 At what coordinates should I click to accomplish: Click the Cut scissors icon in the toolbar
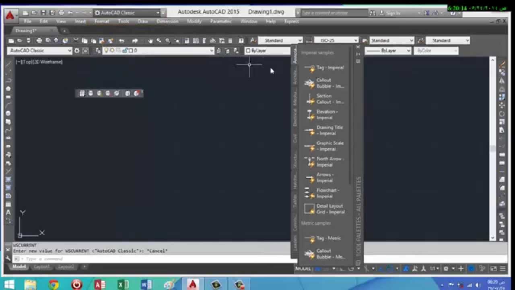pyautogui.click(x=76, y=40)
